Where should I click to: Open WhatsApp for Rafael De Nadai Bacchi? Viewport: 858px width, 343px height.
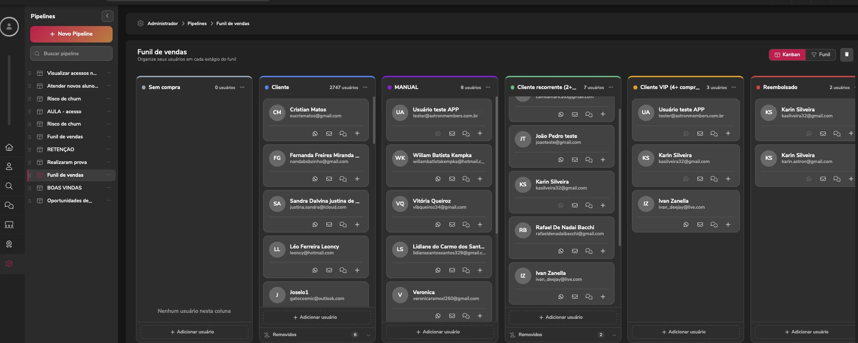click(x=561, y=251)
